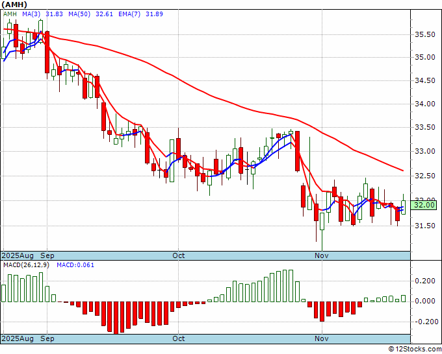Click the MA(3) value 31.83
The image size is (442, 354).
54,14
